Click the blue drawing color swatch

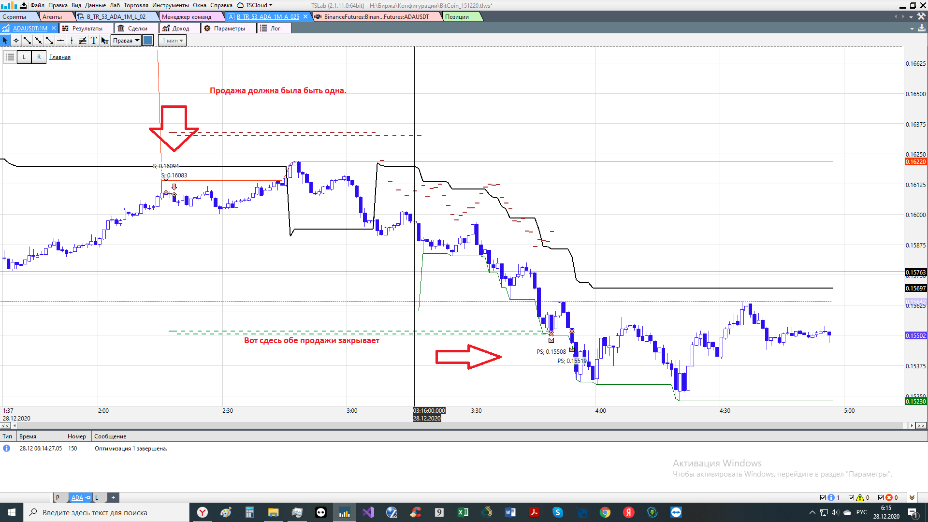click(148, 41)
